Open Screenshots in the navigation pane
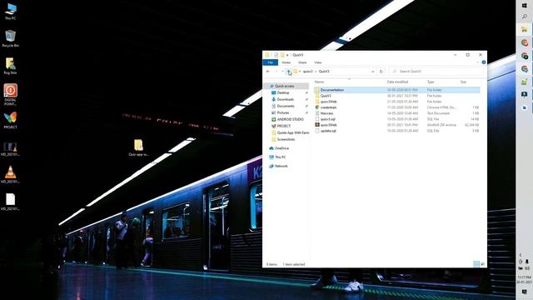Viewport: 533px width, 300px height. point(286,139)
